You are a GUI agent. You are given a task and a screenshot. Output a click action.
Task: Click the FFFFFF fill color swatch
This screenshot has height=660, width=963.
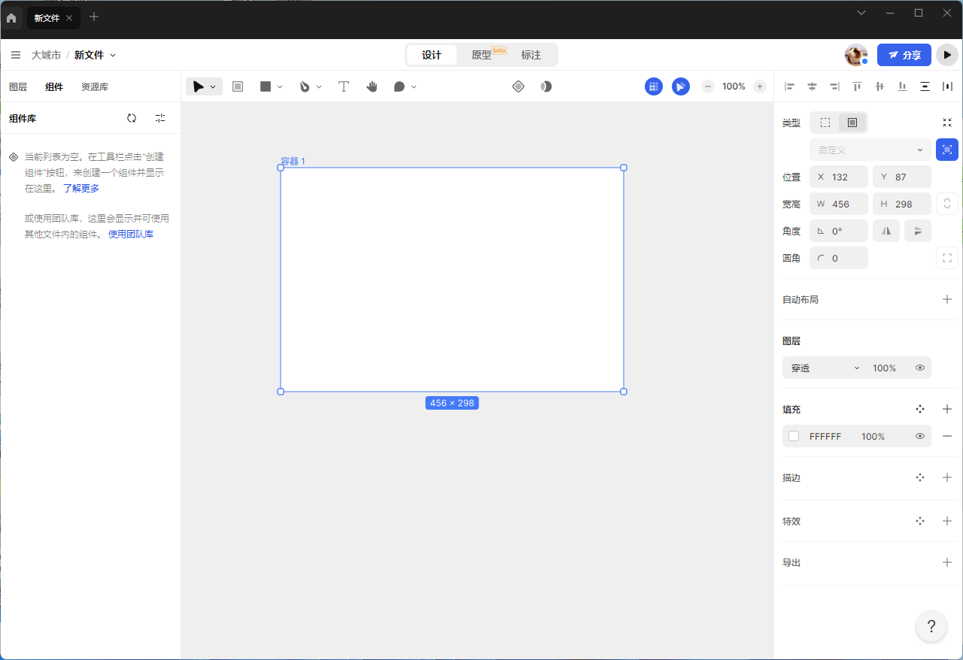pos(794,436)
